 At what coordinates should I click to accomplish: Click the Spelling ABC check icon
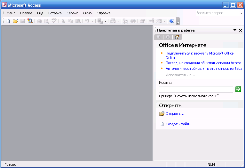54,21
